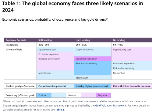Viewport: 156px width, 112px height.
Task: Select Notably higher (above record) cell
Action: pos(93,86)
